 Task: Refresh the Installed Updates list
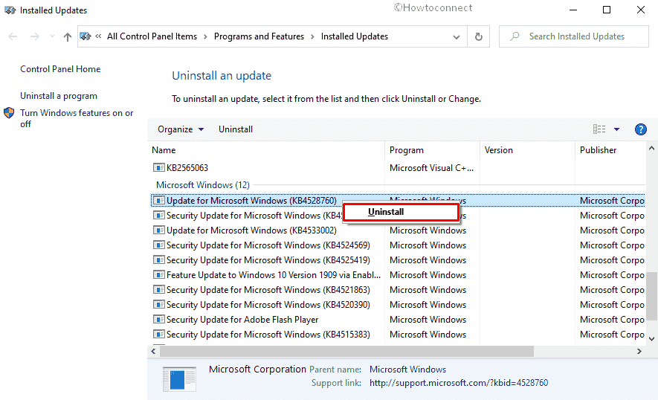click(478, 36)
